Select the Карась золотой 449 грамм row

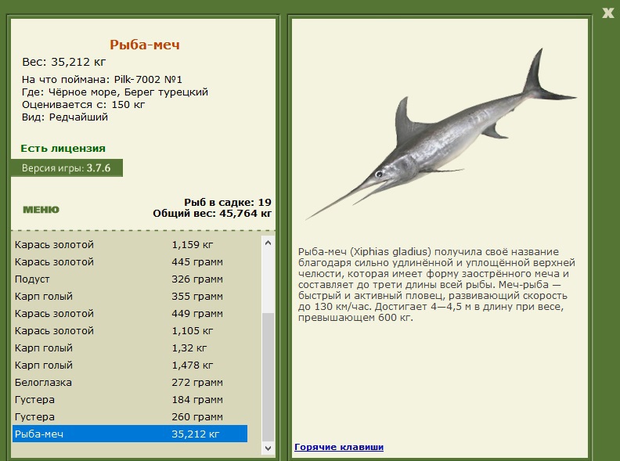coord(130,314)
